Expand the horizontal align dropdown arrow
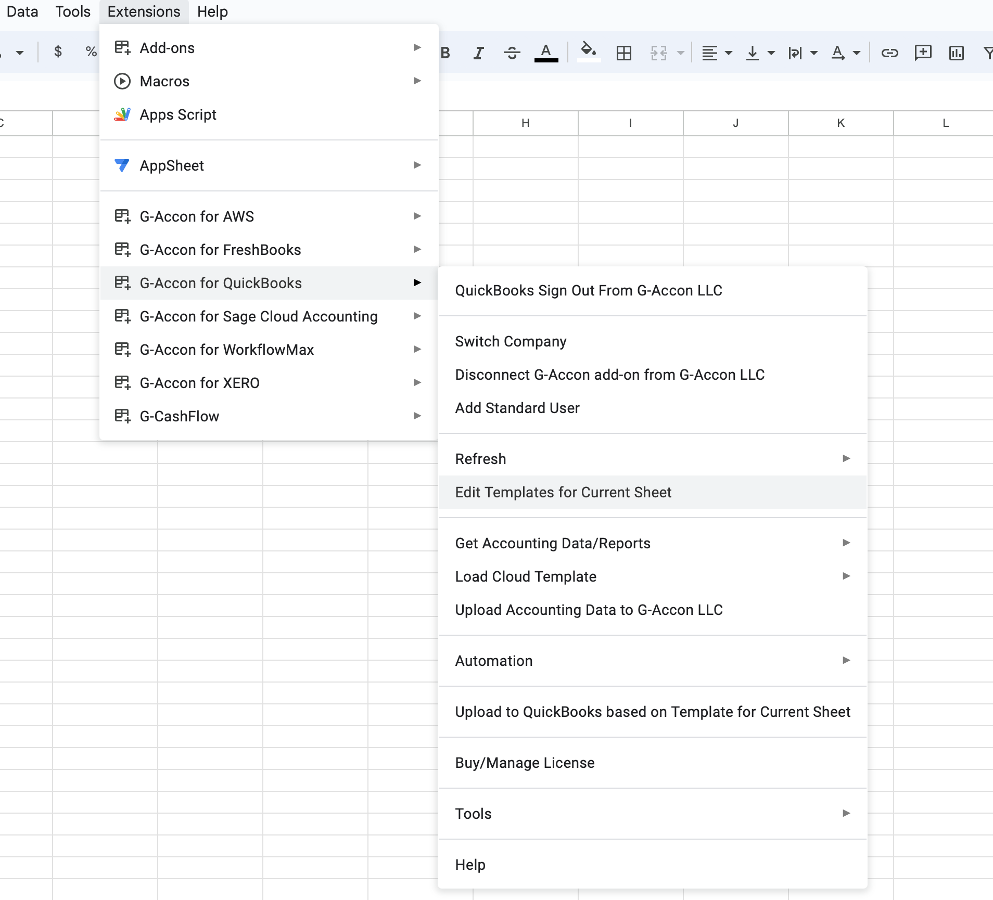Viewport: 993px width, 900px height. (729, 53)
